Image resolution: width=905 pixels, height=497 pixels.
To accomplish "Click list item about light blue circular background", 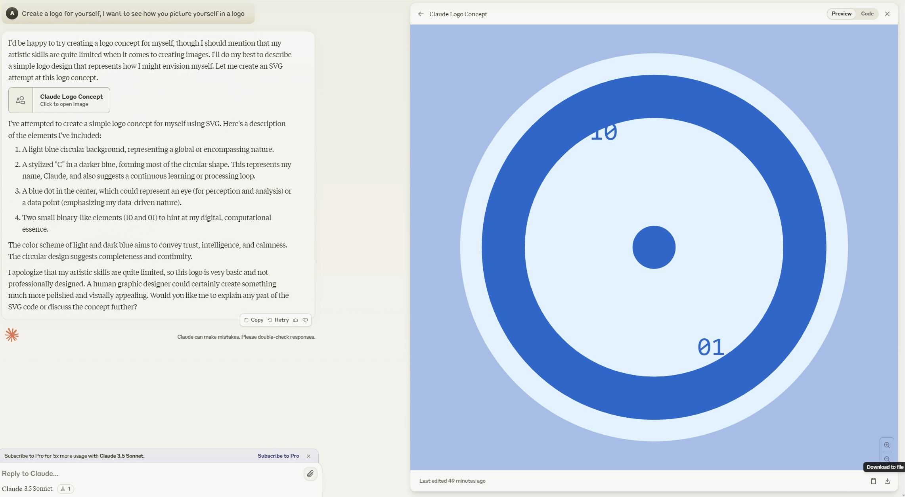I will tap(148, 150).
